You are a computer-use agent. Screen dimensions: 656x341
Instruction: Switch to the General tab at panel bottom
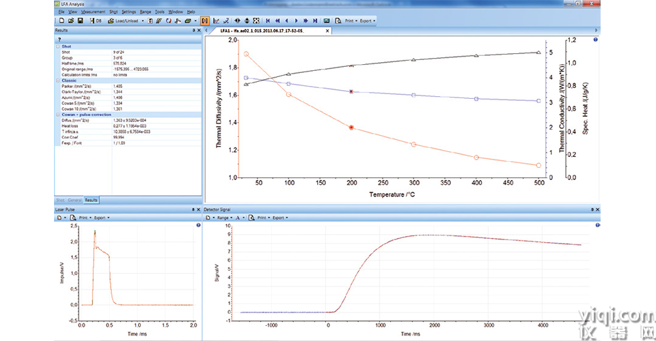coord(74,200)
